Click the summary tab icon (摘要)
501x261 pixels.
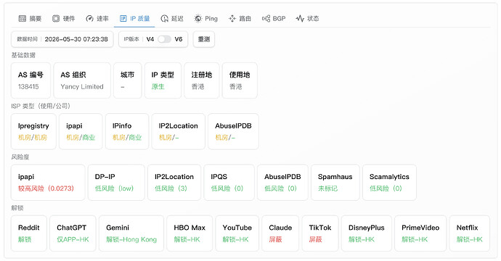click(x=22, y=19)
